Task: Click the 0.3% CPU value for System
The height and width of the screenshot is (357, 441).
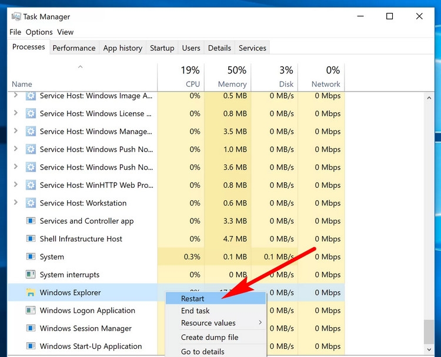Action: [192, 257]
